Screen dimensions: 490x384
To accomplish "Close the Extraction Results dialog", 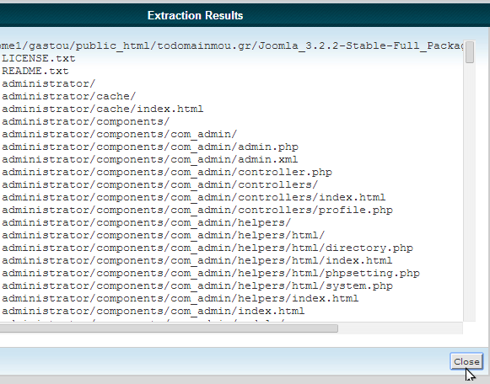I will coord(466,361).
